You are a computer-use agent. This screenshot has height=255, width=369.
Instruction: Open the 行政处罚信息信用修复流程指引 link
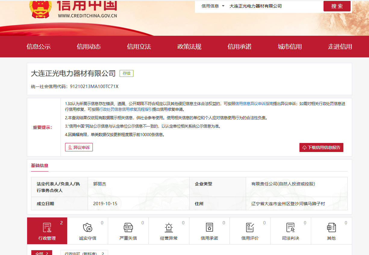coord(126,109)
